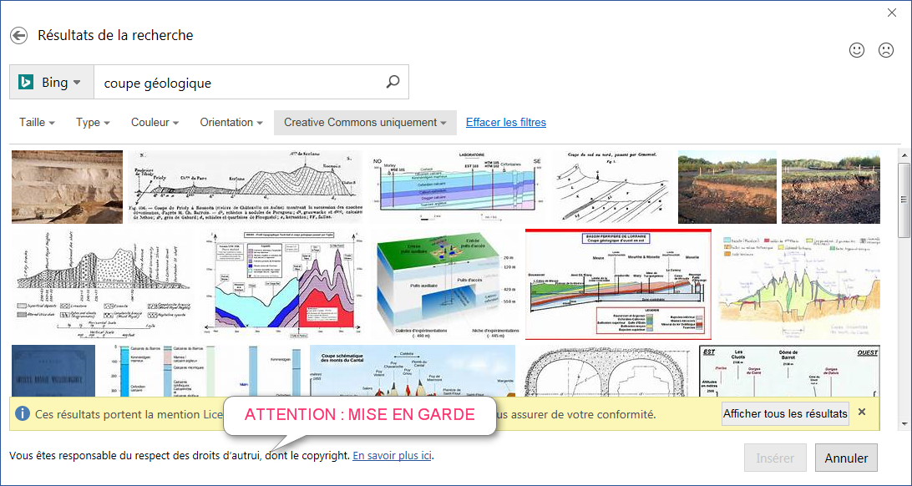The height and width of the screenshot is (486, 912).
Task: Click the results scrollbar down arrow
Action: click(903, 423)
